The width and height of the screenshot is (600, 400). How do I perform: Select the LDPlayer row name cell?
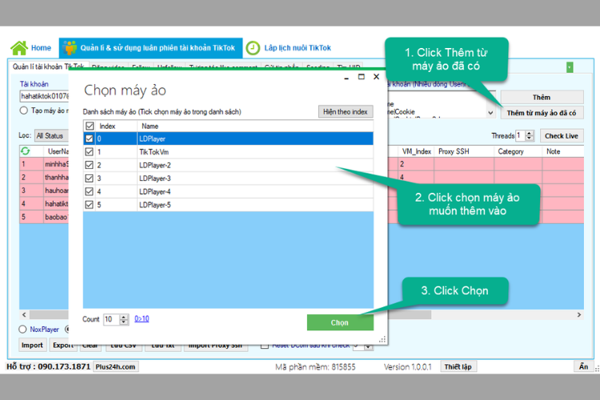click(255, 138)
